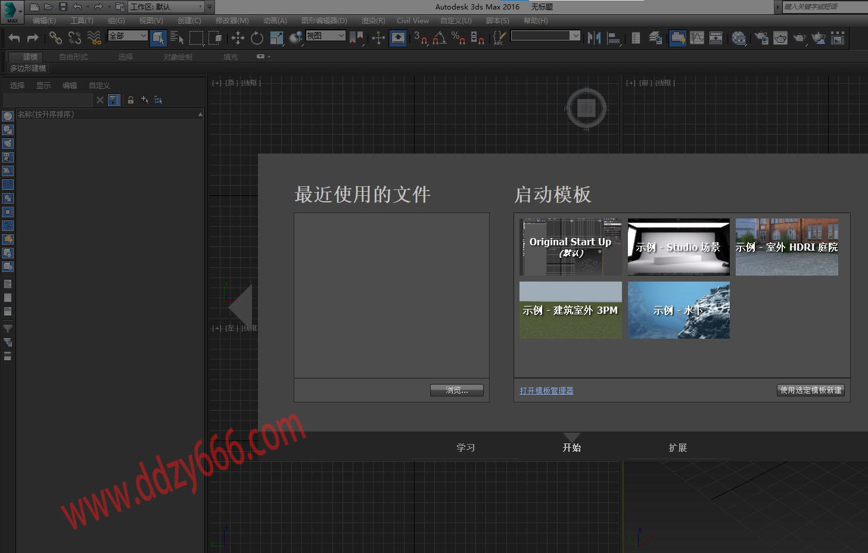Choose the Rectangular Selection Region tool
The width and height of the screenshot is (868, 553).
[x=196, y=38]
